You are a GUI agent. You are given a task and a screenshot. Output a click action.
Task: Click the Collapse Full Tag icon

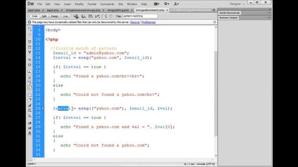pos(30,42)
